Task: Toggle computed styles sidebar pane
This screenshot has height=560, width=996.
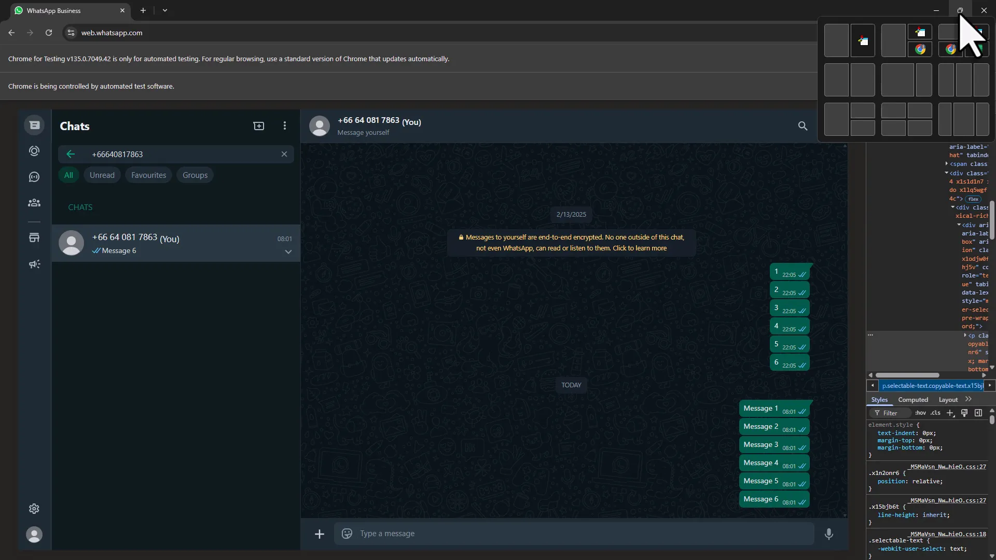Action: tap(978, 413)
